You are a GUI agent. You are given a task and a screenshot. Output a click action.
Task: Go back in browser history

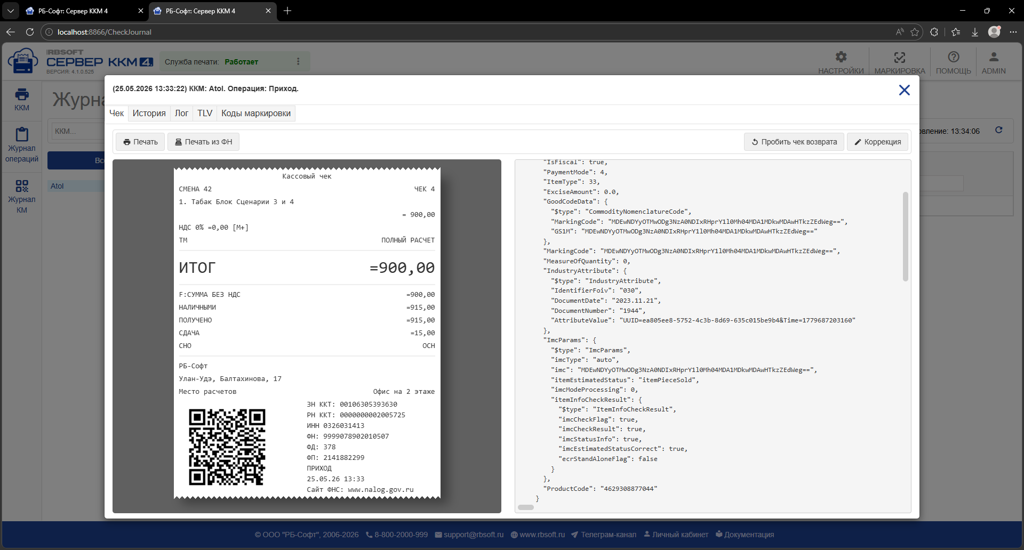(11, 32)
